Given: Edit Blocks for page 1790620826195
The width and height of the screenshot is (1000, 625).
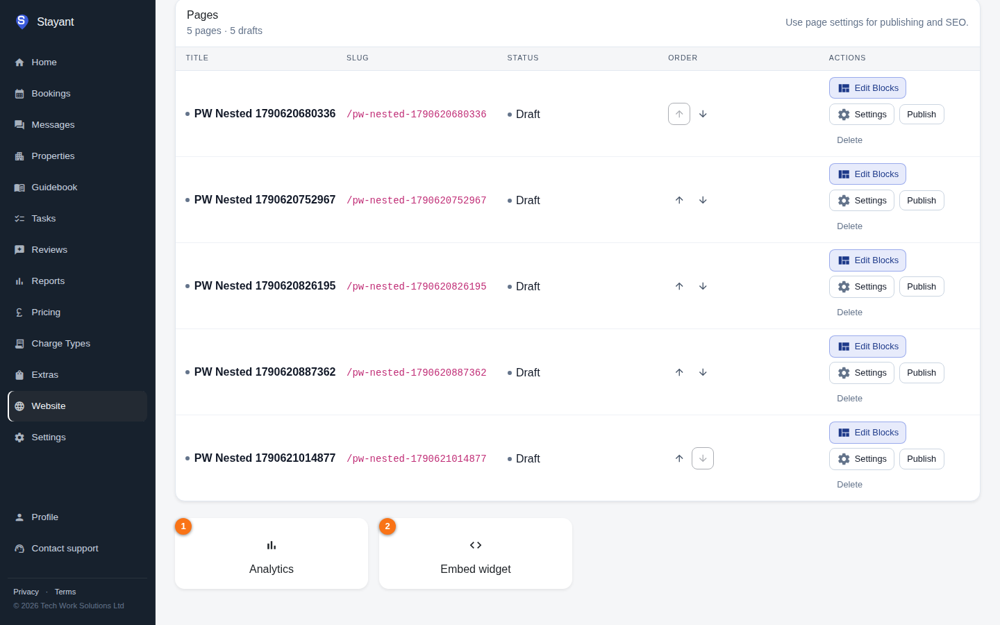Looking at the screenshot, I should click(x=867, y=260).
